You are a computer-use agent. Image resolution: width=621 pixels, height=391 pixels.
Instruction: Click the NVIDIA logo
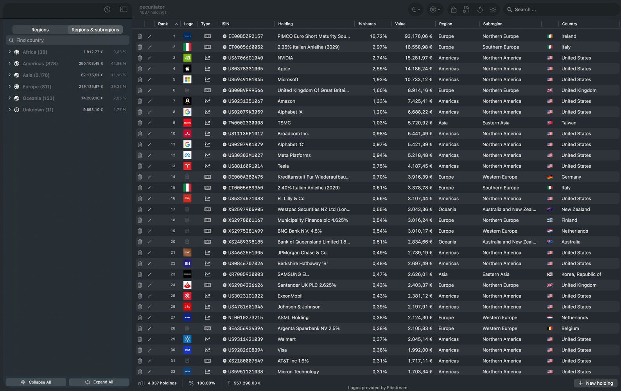click(x=187, y=58)
